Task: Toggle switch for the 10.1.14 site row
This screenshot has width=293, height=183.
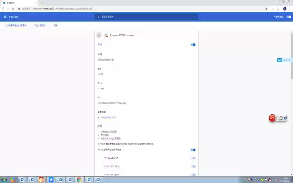Action: tap(193, 175)
